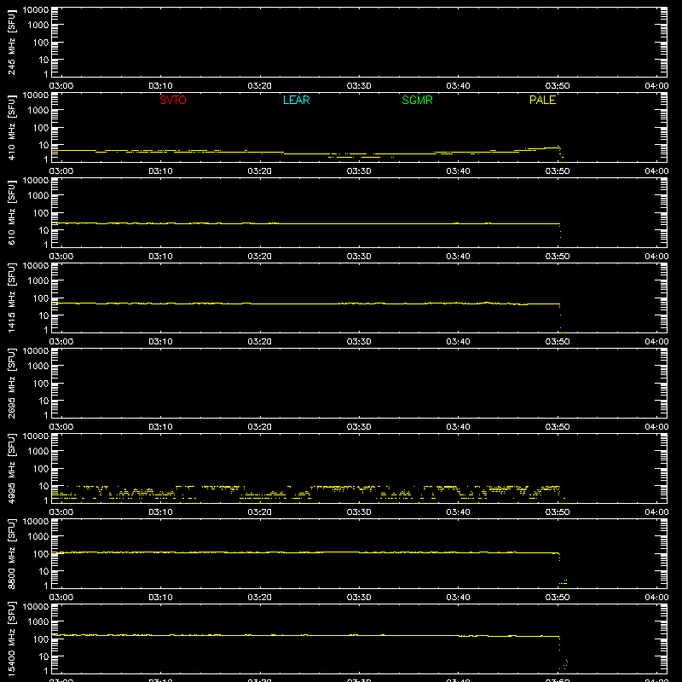Click 03:10 tick under the 610 MHz panel
Viewport: 682px width, 682px height.
point(160,257)
